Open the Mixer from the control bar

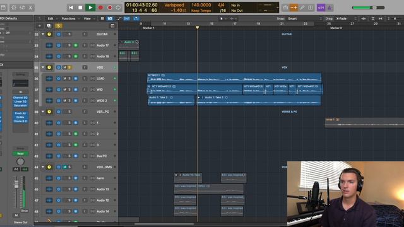point(22,8)
